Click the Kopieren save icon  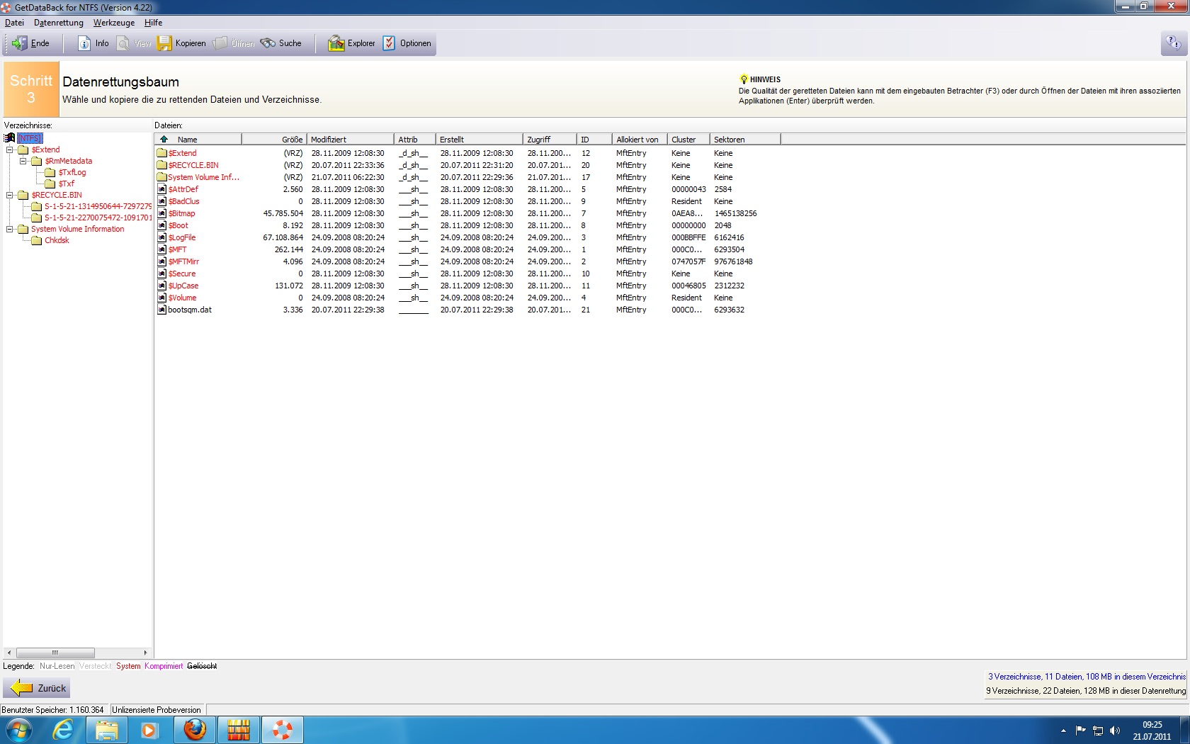[x=164, y=43]
